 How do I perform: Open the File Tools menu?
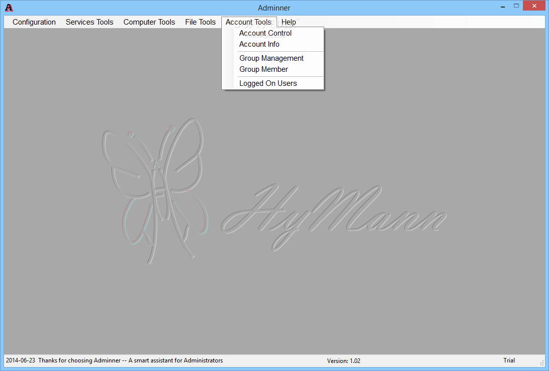click(200, 22)
